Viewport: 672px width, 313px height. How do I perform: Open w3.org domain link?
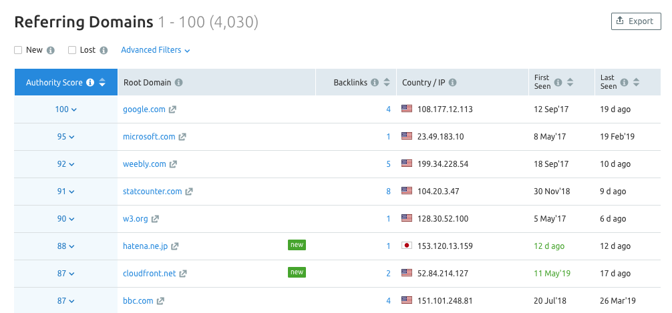tap(136, 219)
